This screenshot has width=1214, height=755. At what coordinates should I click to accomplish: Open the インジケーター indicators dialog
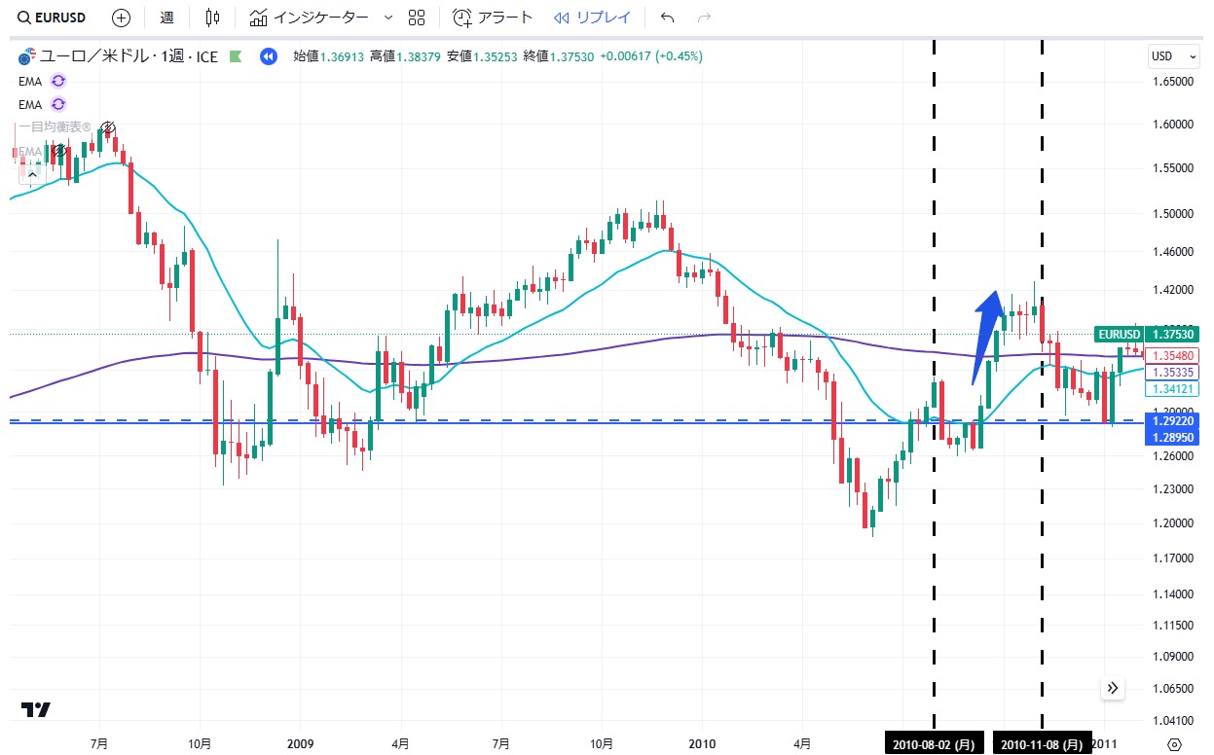[x=309, y=18]
